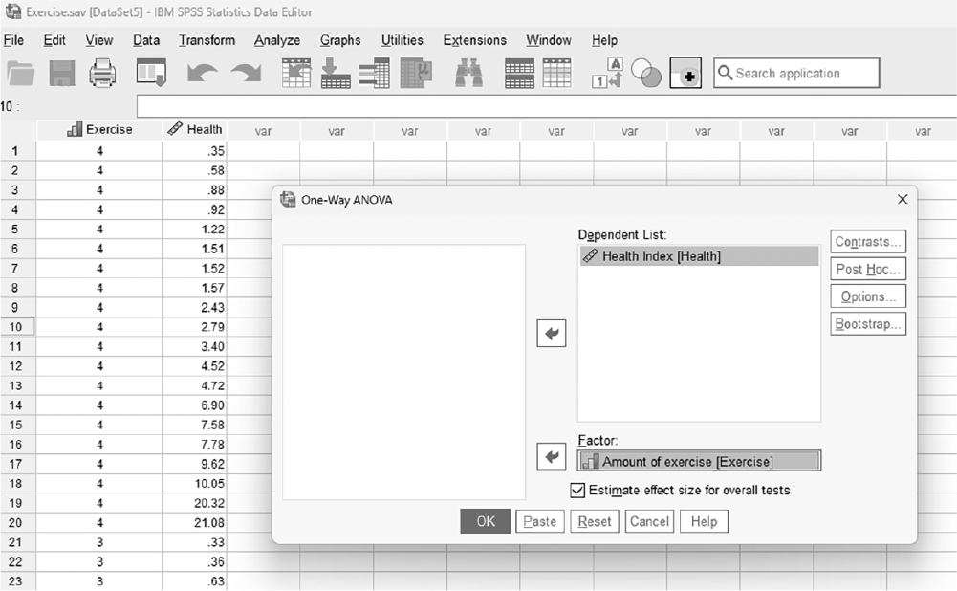This screenshot has width=957, height=591.
Task: Click the Redo arrow icon
Action: (x=246, y=74)
